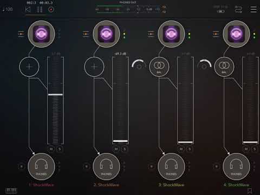This screenshot has height=195, width=260.
Task: Mute channel 3 with M button
Action: pyautogui.click(x=181, y=149)
